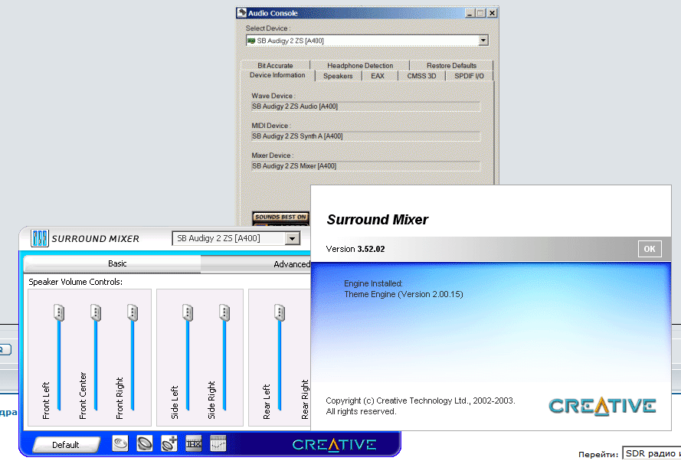Expand the Surround Mixer device dropdown
This screenshot has height=461, width=681.
[x=291, y=238]
